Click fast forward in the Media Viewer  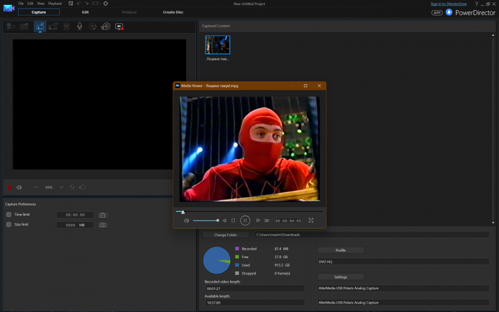click(267, 221)
